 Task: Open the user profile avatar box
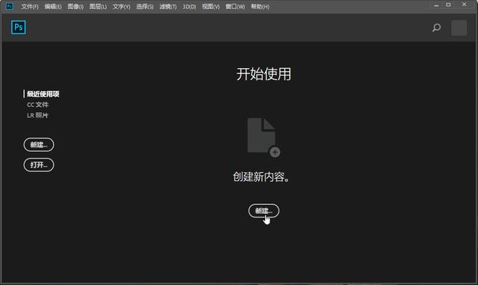tap(459, 28)
